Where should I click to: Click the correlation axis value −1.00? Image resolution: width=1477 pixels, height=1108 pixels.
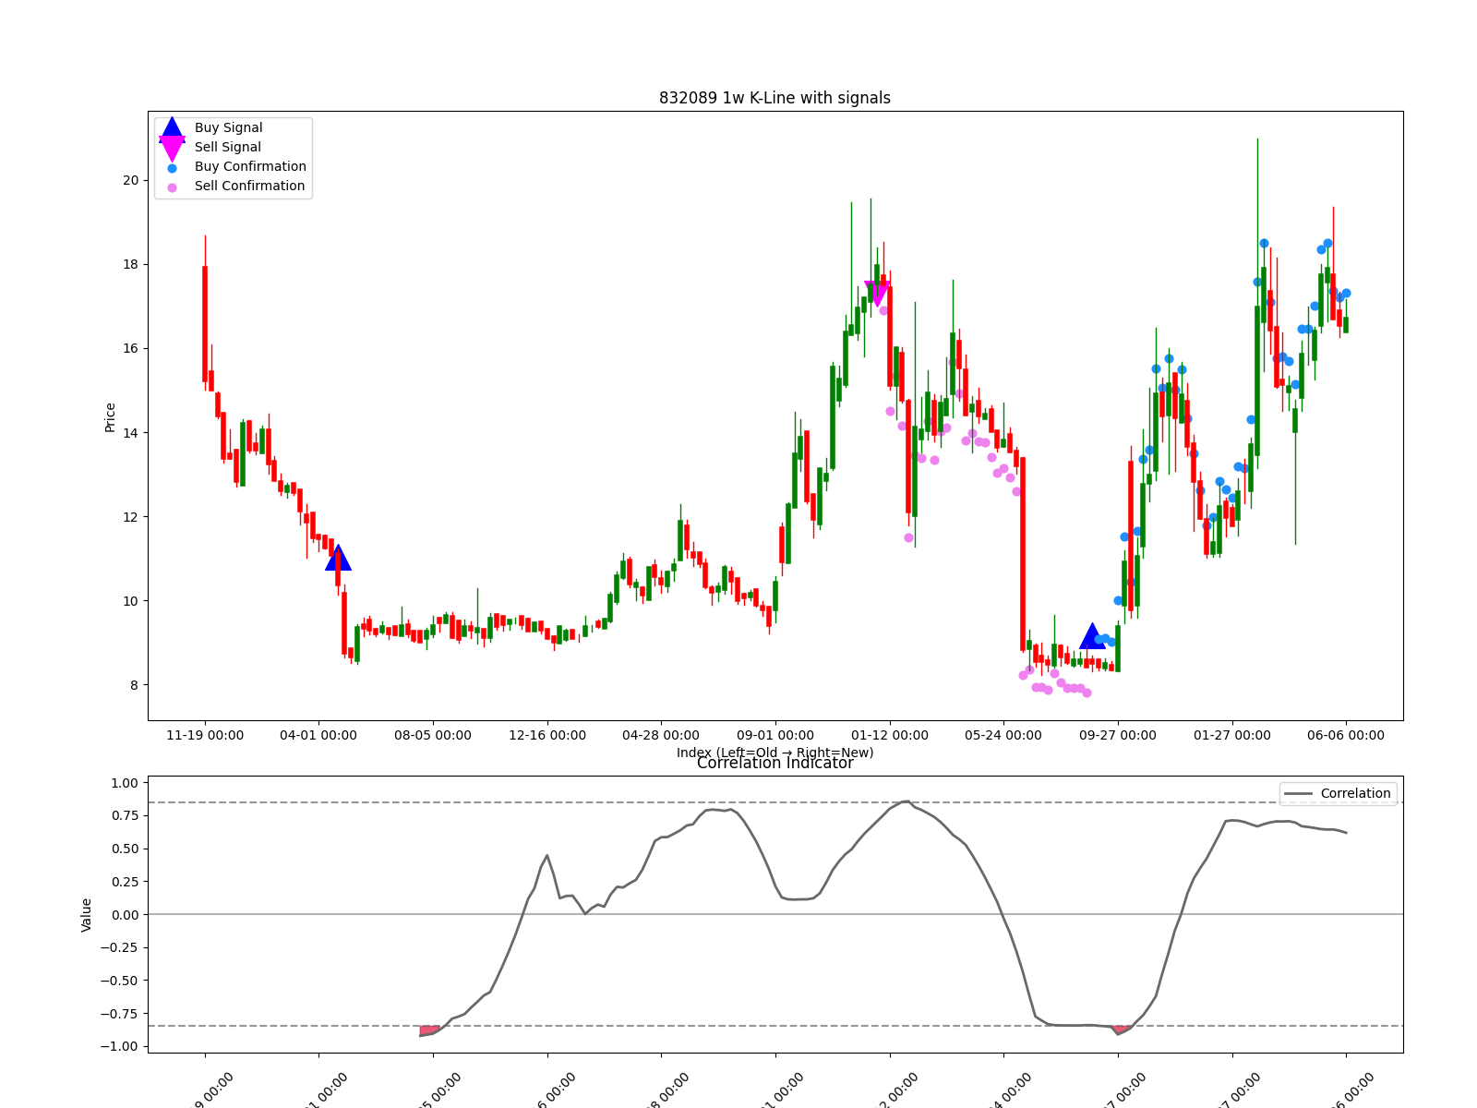click(x=119, y=1047)
